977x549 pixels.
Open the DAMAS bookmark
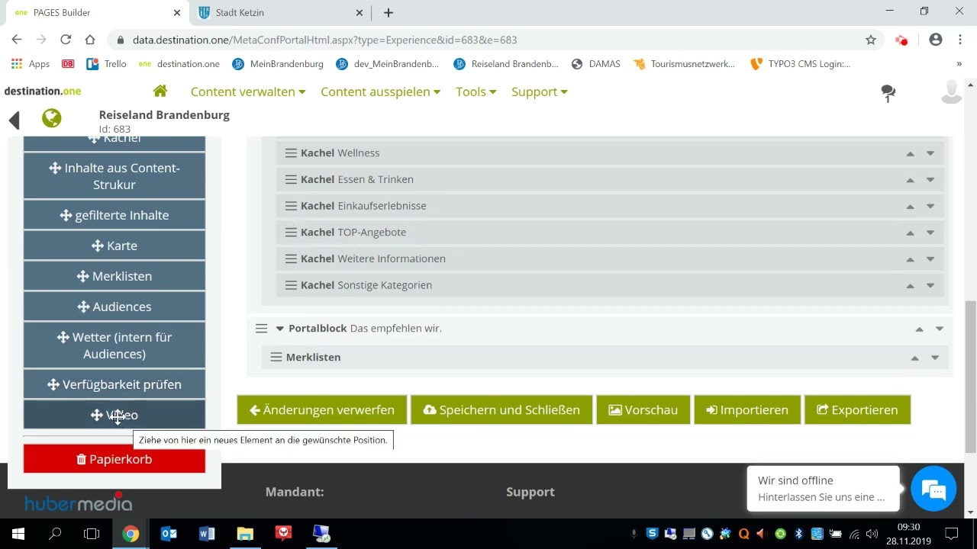pos(595,64)
